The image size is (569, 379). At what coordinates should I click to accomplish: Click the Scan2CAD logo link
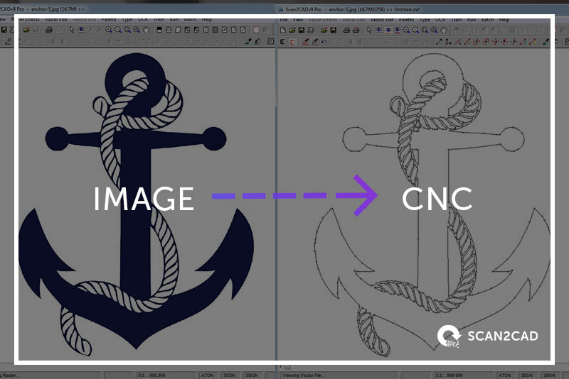[x=488, y=336]
